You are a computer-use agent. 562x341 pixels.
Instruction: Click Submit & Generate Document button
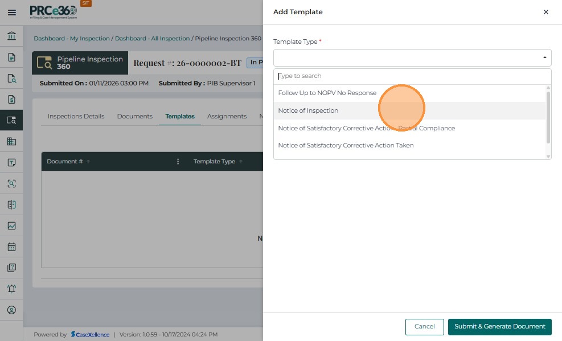499,327
